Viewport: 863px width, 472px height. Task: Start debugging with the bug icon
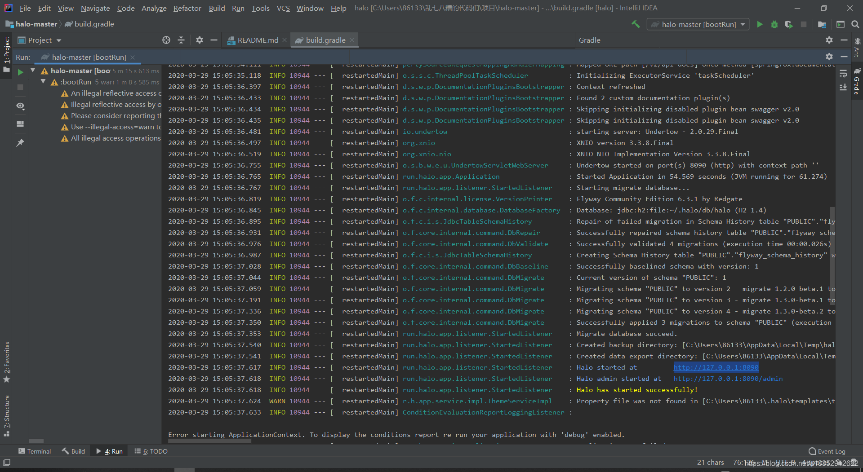coord(774,24)
